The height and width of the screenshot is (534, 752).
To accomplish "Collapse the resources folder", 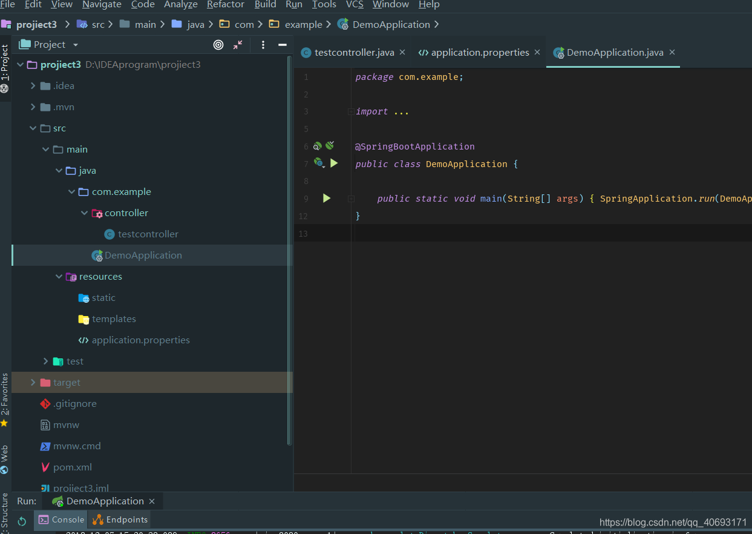I will tap(59, 277).
